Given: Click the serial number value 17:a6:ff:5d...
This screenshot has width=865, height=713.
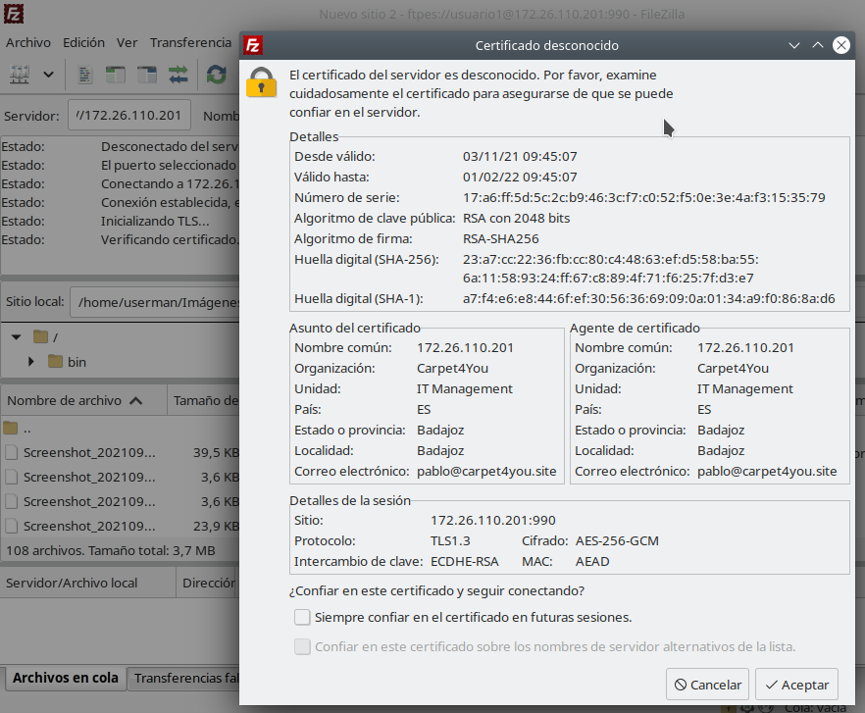Looking at the screenshot, I should pos(643,197).
